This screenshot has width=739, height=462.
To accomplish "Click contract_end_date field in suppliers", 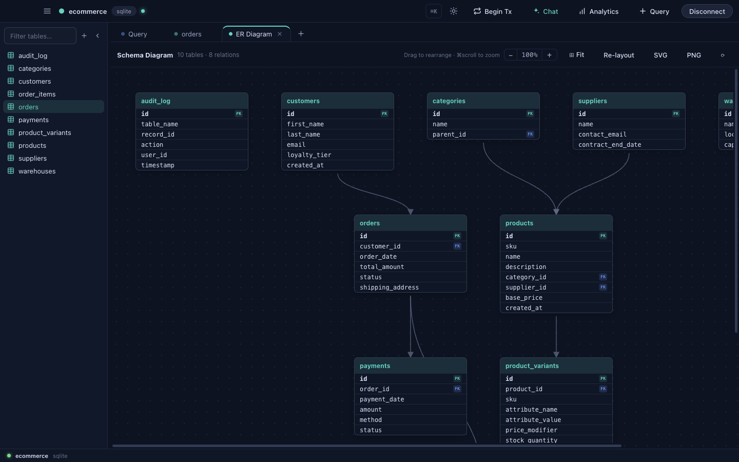I will coord(629,145).
